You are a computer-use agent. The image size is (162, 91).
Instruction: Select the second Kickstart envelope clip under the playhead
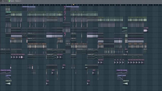pyautogui.click(x=72, y=9)
